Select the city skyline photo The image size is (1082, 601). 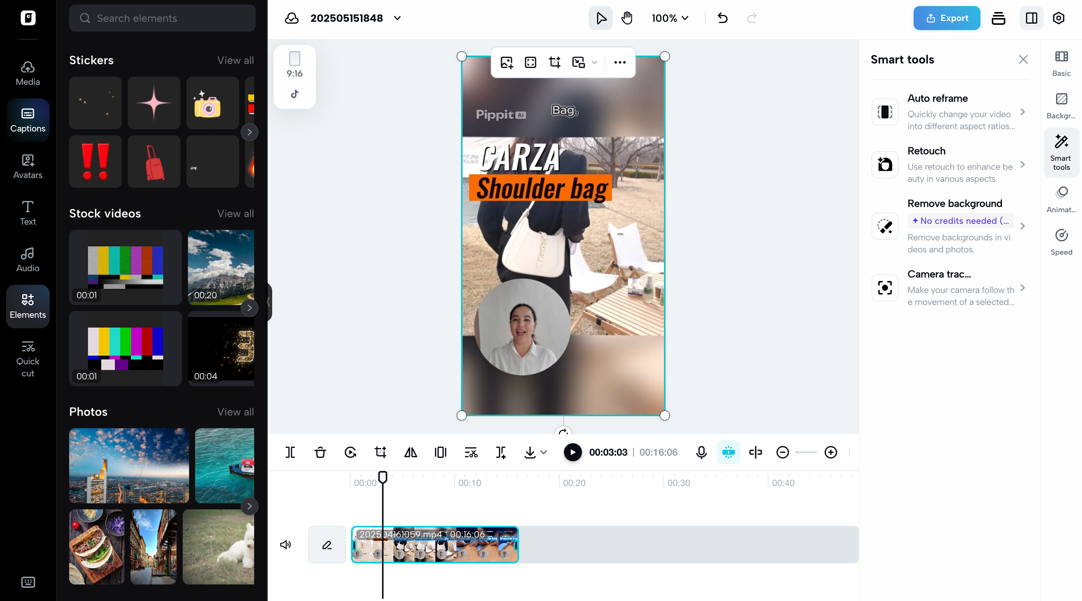tap(129, 465)
